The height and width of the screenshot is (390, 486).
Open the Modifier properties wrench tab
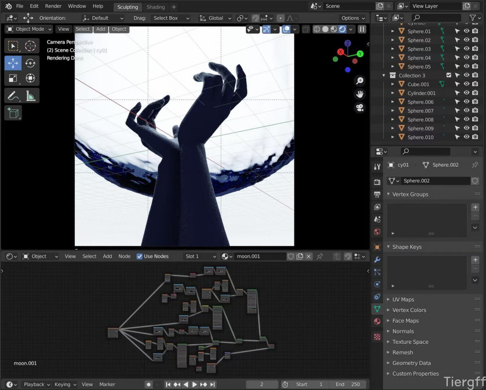tap(377, 260)
